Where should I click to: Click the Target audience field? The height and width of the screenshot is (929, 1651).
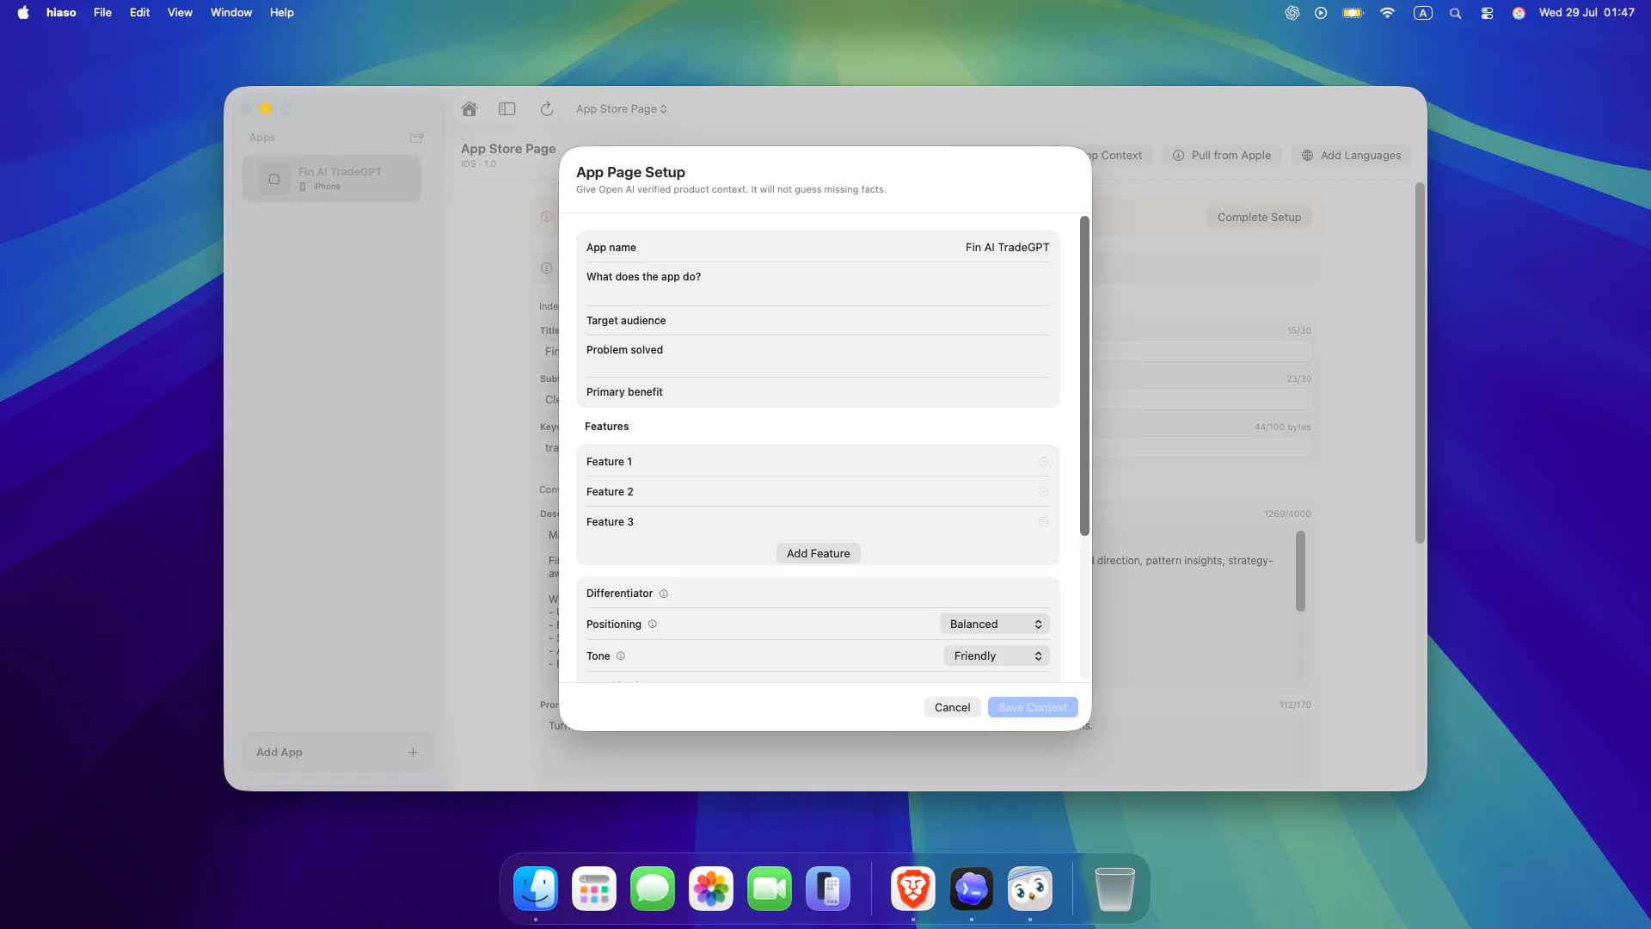818,321
